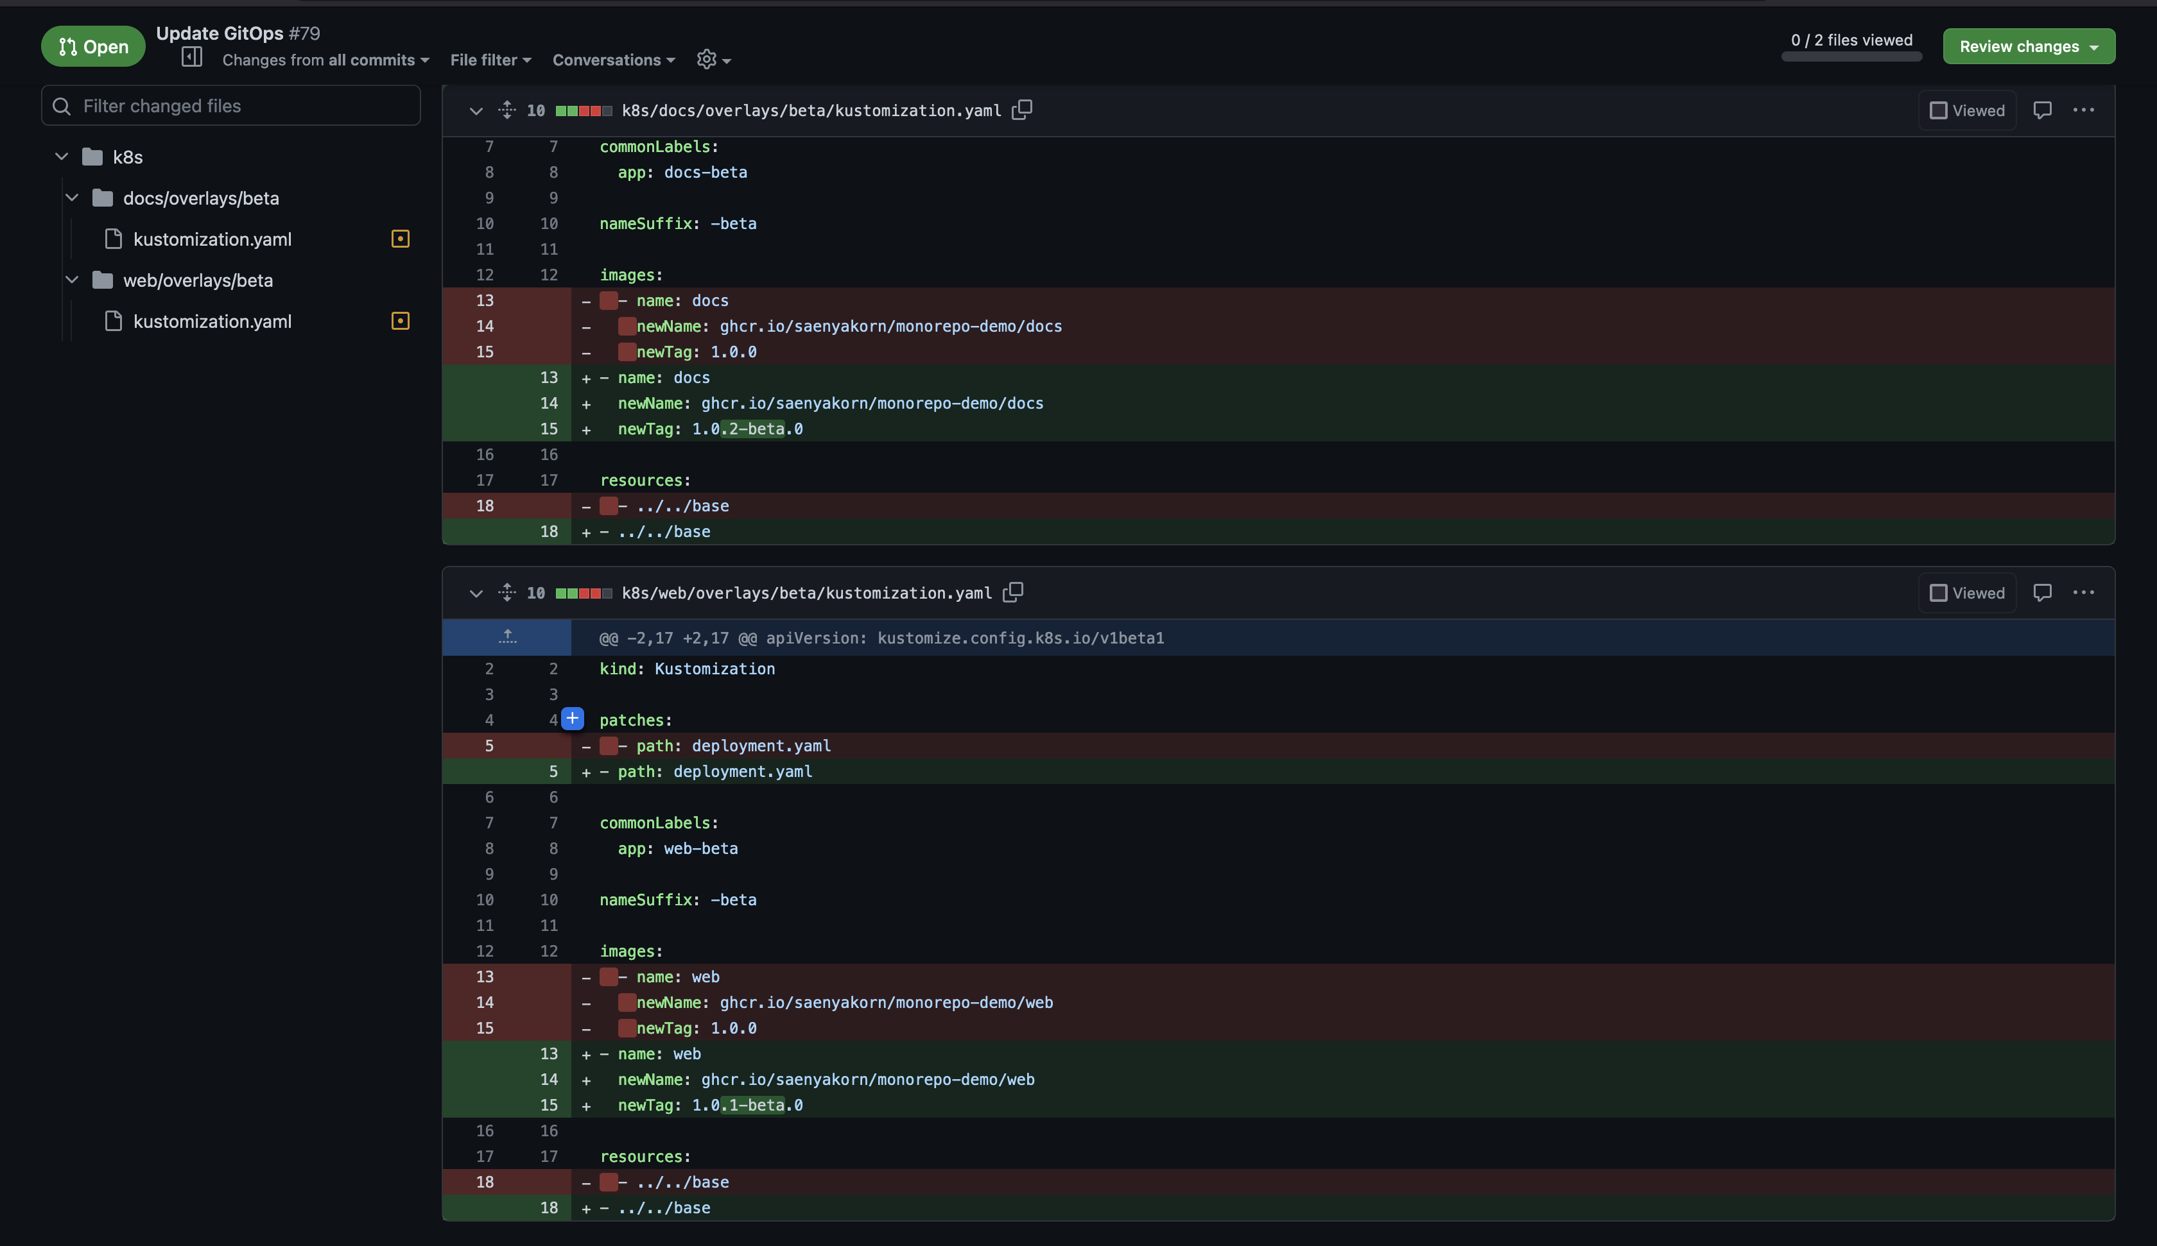
Task: Select kustomization.yaml under web/overlays/beta
Action: [x=212, y=321]
